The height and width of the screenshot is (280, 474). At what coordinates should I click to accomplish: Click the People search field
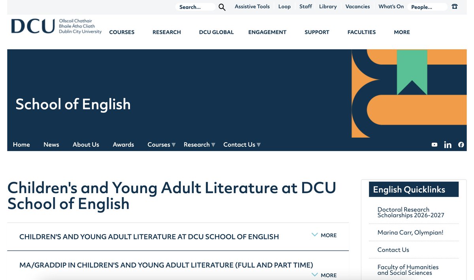(427, 7)
